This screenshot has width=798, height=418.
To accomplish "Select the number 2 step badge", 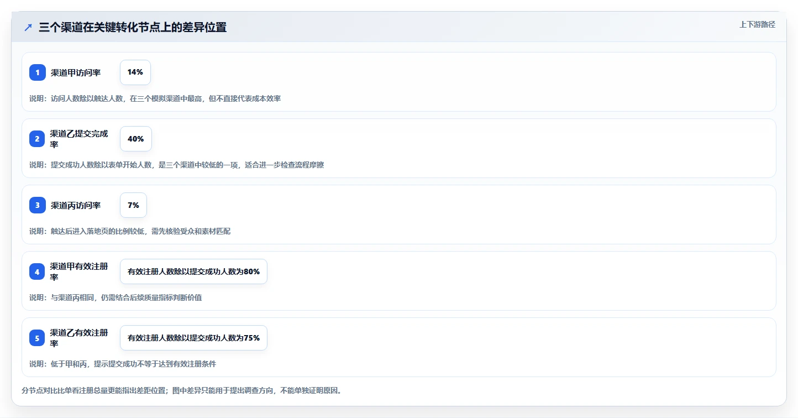I will [x=37, y=139].
